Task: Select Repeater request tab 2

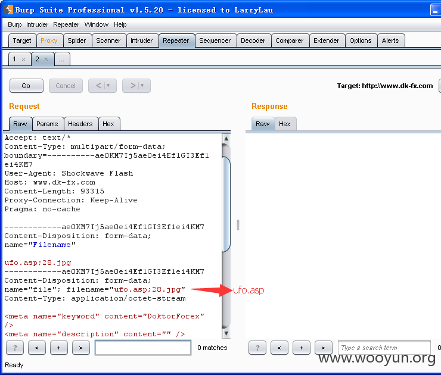Action: [x=37, y=60]
